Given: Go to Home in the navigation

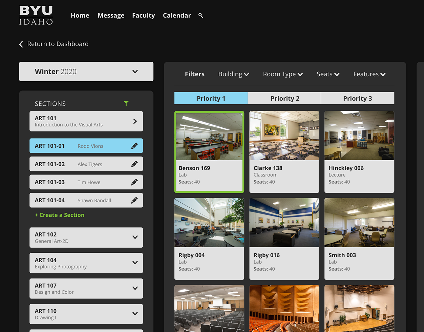Looking at the screenshot, I should coord(80,16).
